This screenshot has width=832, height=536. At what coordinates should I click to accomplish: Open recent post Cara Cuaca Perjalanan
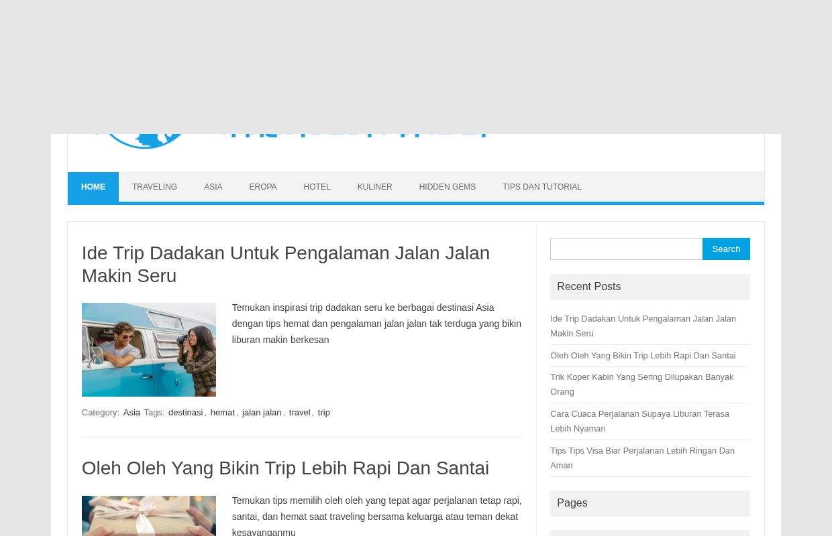(x=639, y=421)
